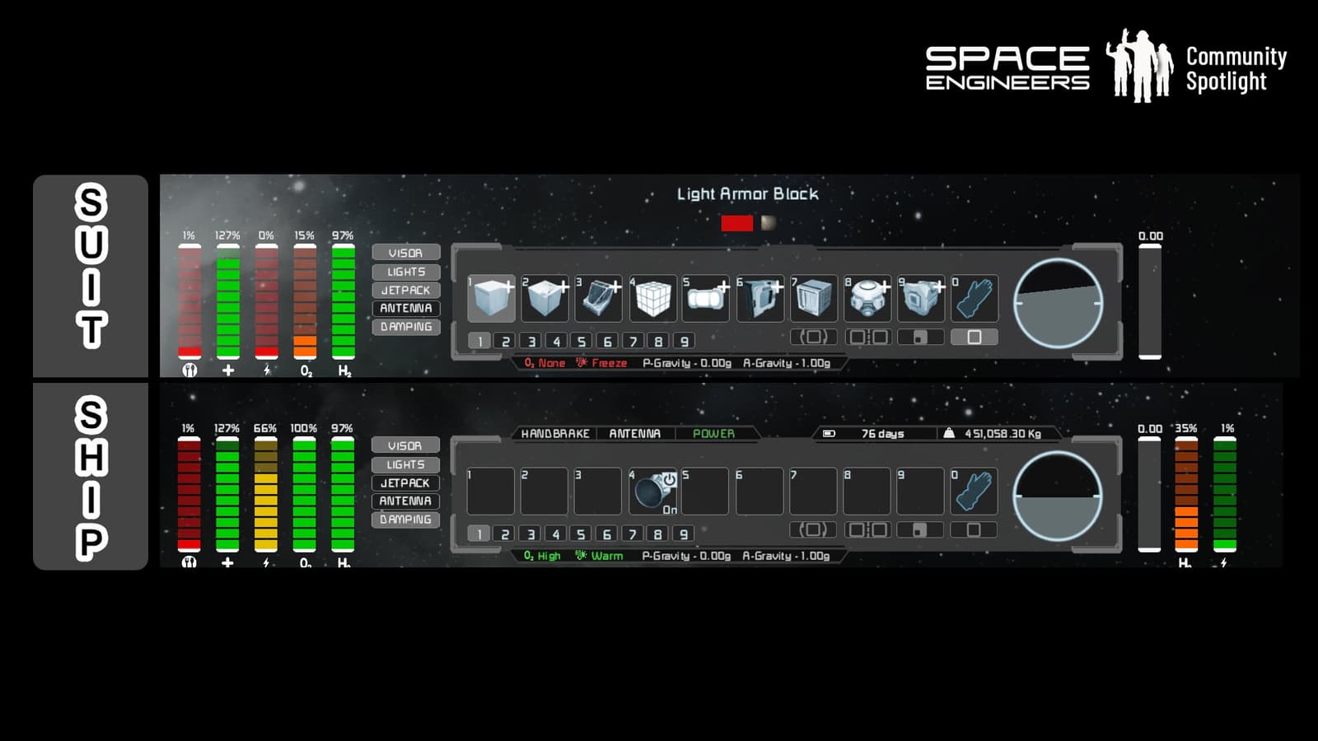Select the hand glove in ship slot 0
The image size is (1318, 741).
point(974,492)
